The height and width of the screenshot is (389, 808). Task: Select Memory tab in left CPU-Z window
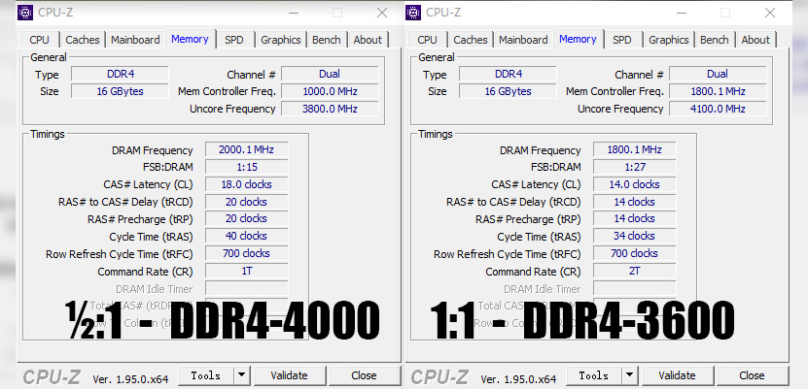191,39
